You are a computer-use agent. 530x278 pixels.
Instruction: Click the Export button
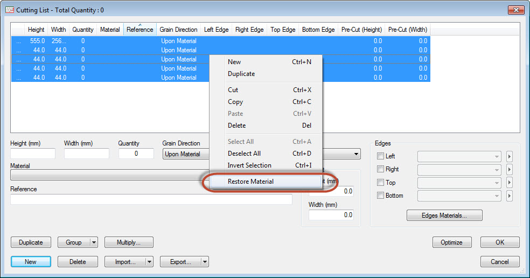tap(180, 262)
